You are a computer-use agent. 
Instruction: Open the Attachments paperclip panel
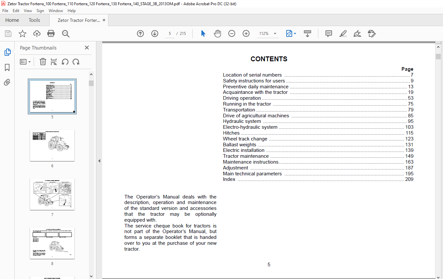7,82
